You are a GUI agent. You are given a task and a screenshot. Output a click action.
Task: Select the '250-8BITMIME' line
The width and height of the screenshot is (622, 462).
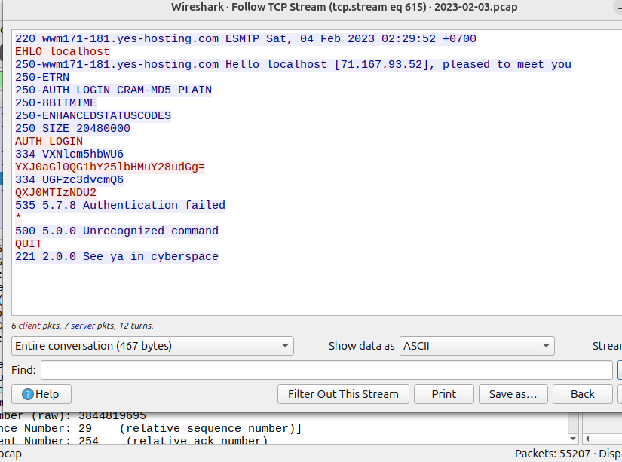point(56,102)
